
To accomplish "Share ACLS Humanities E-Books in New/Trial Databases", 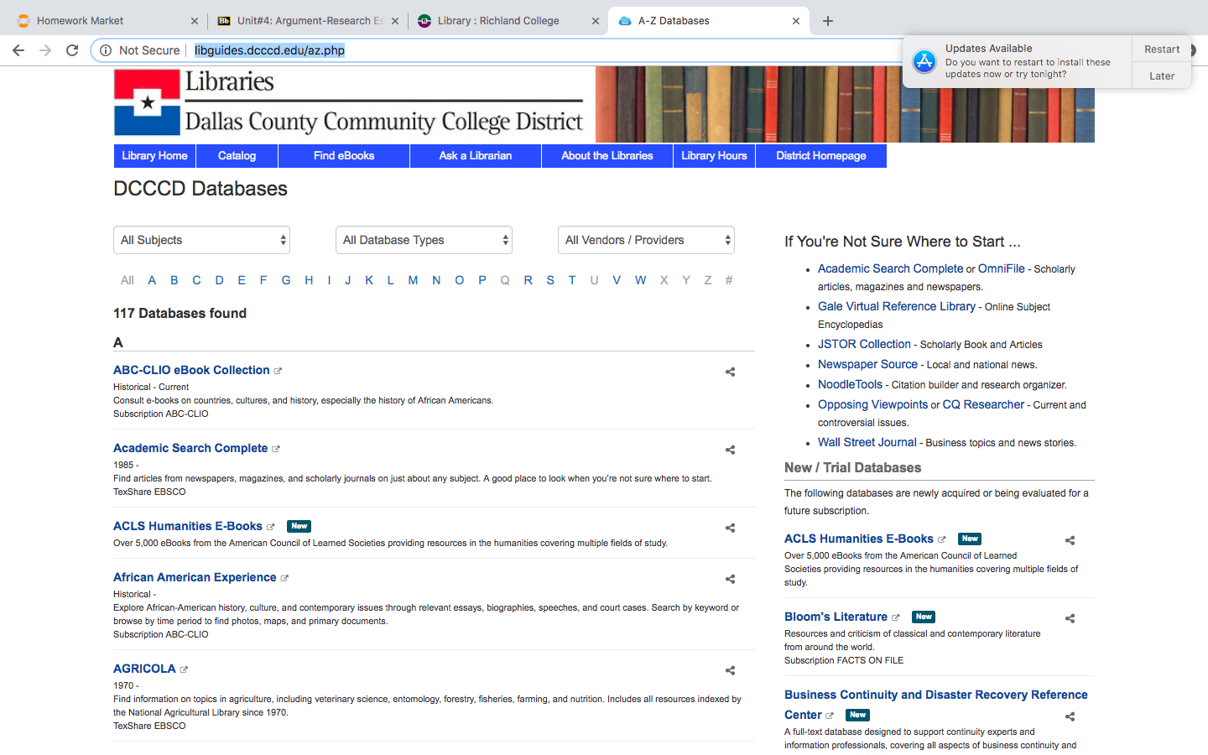I will [1070, 540].
